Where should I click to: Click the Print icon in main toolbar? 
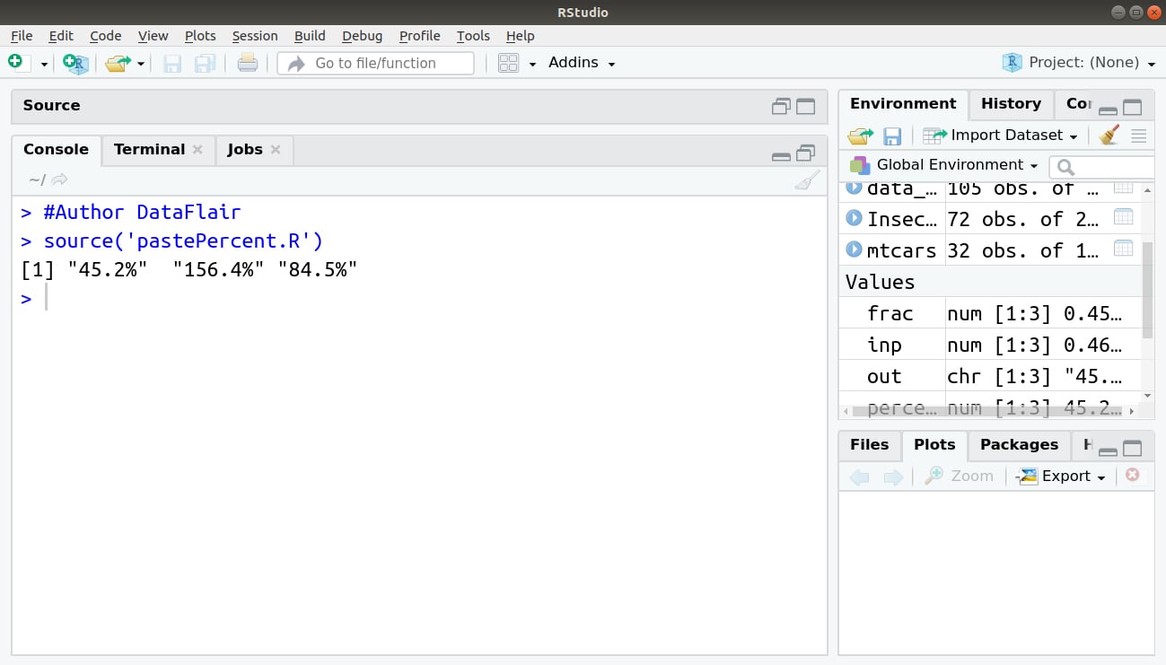point(248,63)
